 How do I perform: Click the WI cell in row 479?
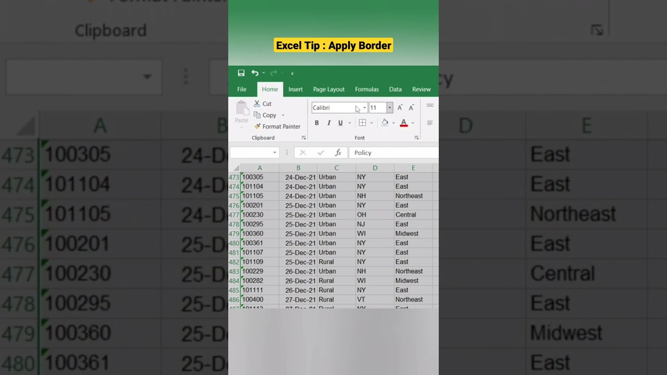[375, 234]
